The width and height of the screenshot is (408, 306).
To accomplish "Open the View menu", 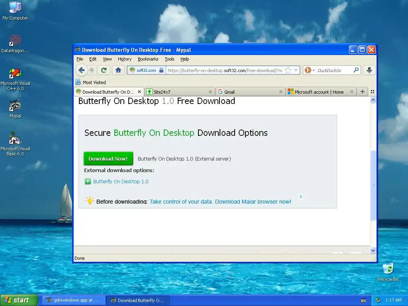I will tap(107, 59).
